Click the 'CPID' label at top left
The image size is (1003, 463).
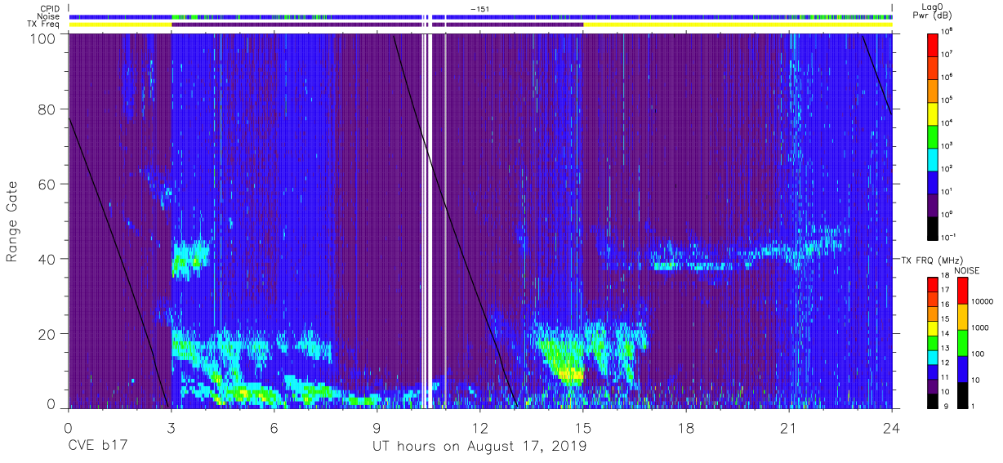pyautogui.click(x=49, y=8)
